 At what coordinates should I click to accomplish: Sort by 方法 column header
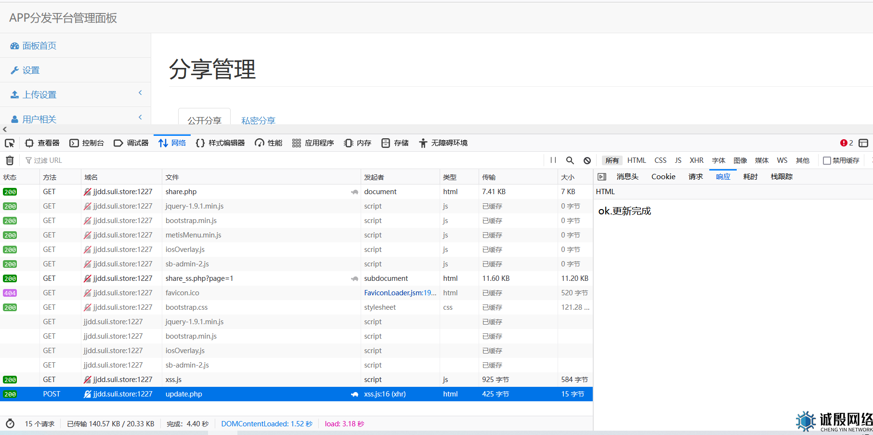tap(60, 177)
